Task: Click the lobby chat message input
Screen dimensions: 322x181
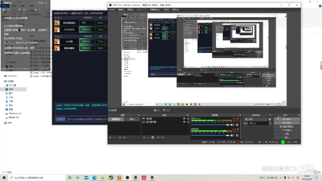Action: (87, 119)
